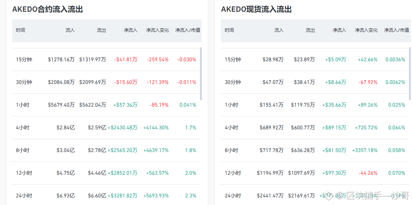The image size is (412, 205).
Task: Select the 4小时 row in spot table
Action: pos(315,127)
